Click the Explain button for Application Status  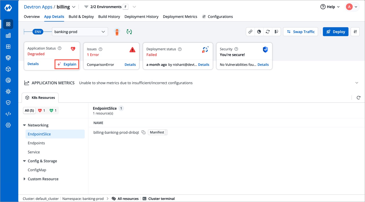[x=67, y=64]
